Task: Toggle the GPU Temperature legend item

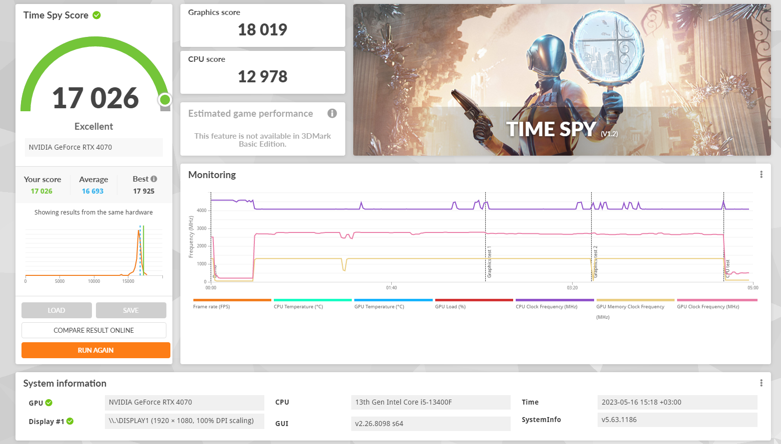Action: tap(393, 304)
